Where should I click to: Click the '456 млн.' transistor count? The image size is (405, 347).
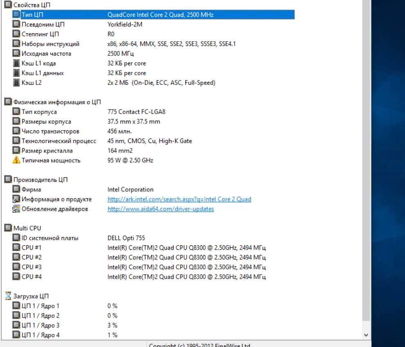coord(119,131)
